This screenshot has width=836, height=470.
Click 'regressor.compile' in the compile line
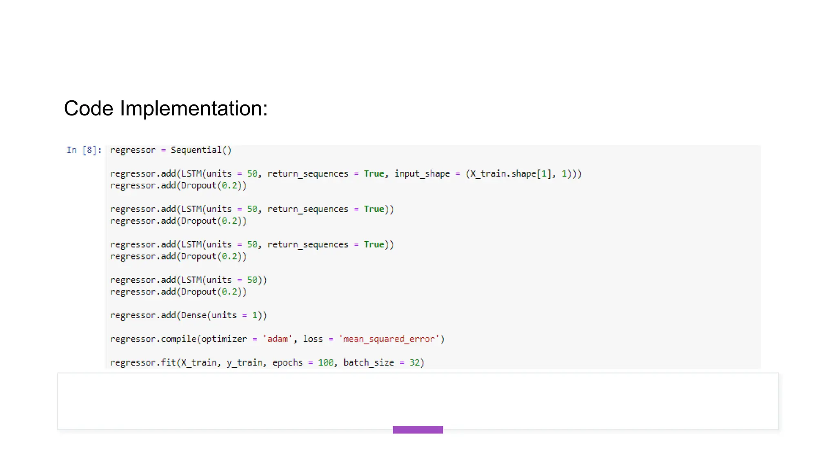pyautogui.click(x=153, y=339)
